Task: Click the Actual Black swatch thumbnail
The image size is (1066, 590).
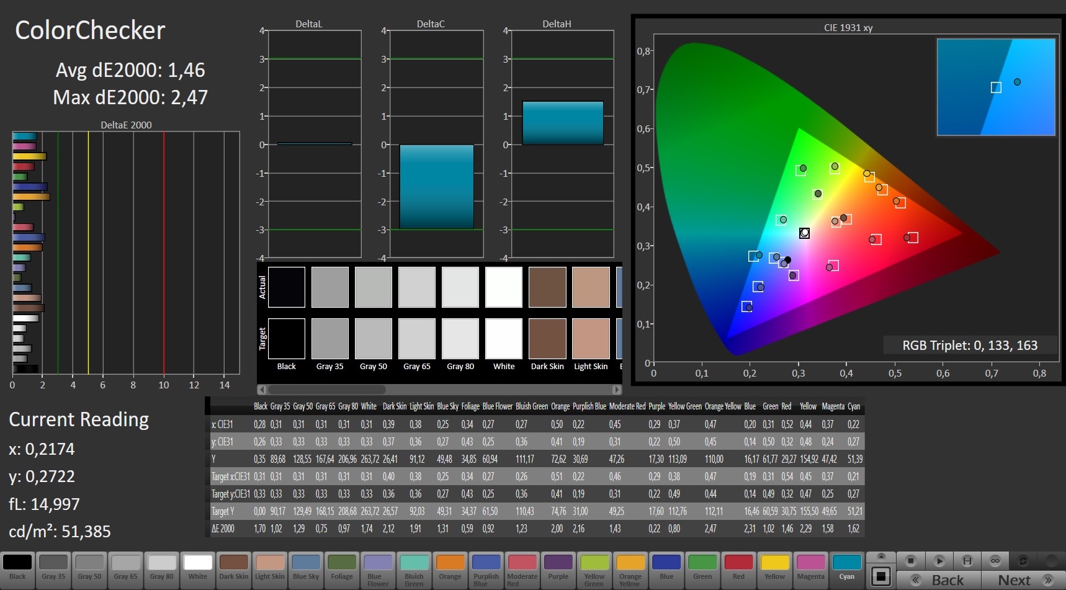Action: point(287,287)
